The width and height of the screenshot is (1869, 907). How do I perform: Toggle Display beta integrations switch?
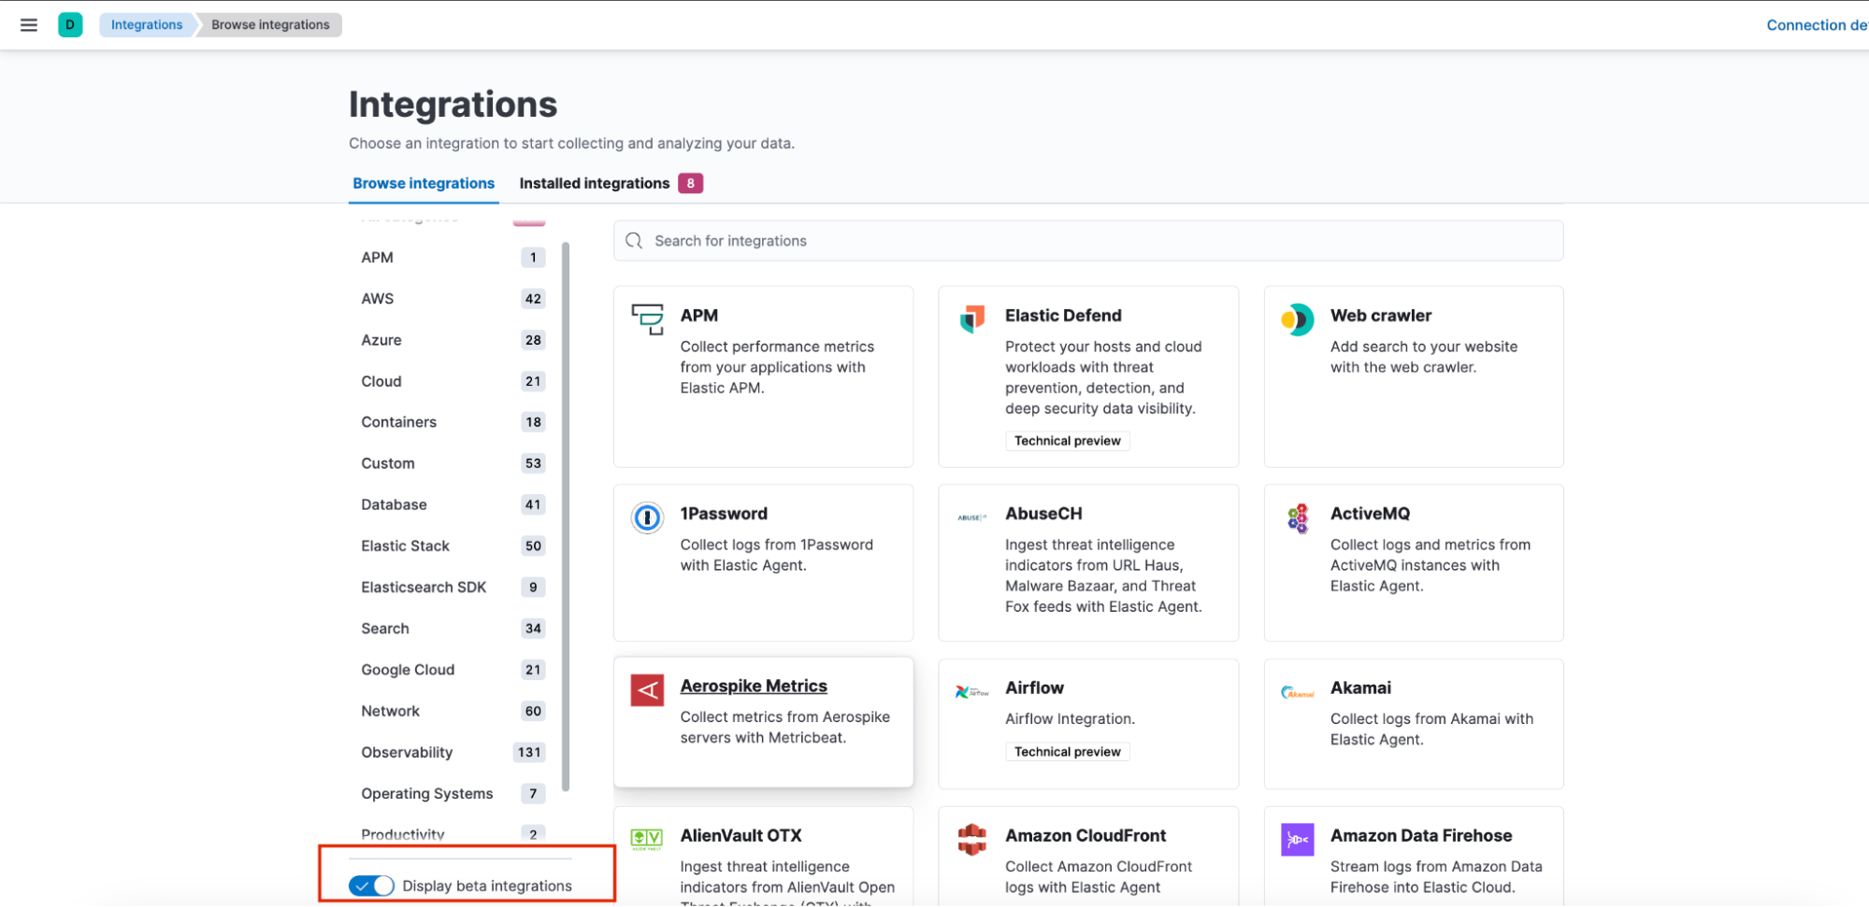(x=371, y=886)
